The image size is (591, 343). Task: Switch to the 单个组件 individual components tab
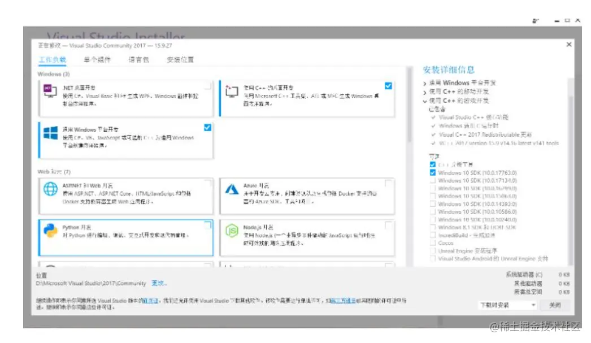[97, 59]
